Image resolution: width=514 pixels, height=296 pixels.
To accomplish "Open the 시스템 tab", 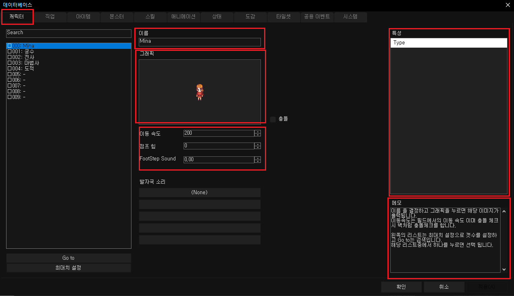I will (350, 17).
